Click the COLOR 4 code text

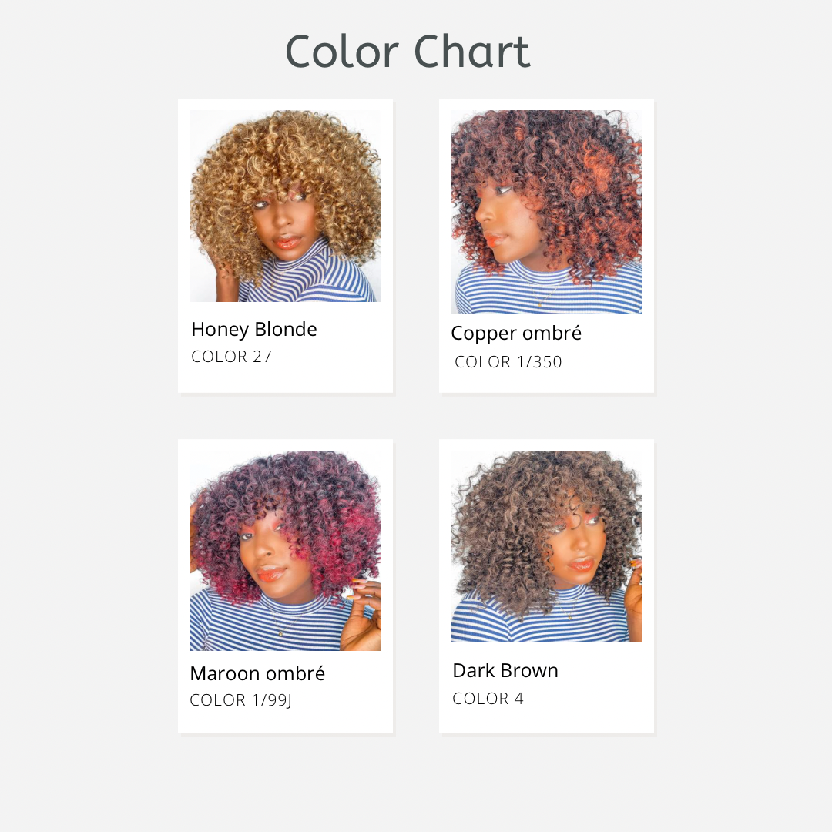[488, 698]
